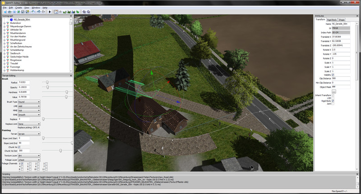Screen dimensions: 361x194
Task: Toggle the Rigid Body checkbox
Action: pos(333,101)
